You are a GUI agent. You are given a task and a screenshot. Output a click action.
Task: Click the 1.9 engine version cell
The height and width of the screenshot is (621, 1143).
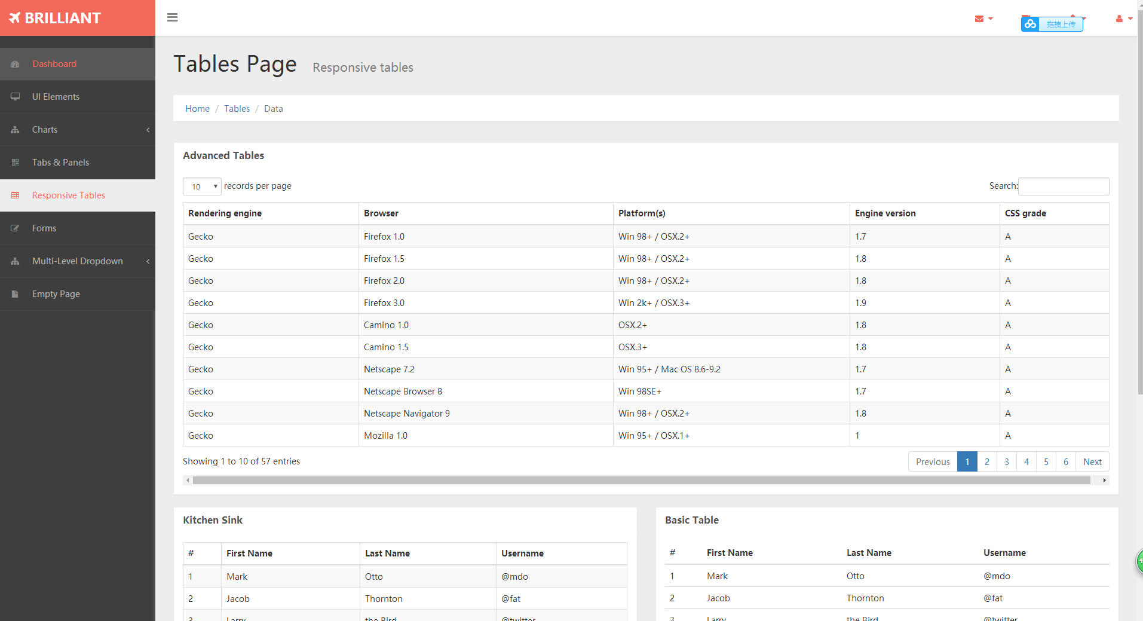[x=924, y=303]
